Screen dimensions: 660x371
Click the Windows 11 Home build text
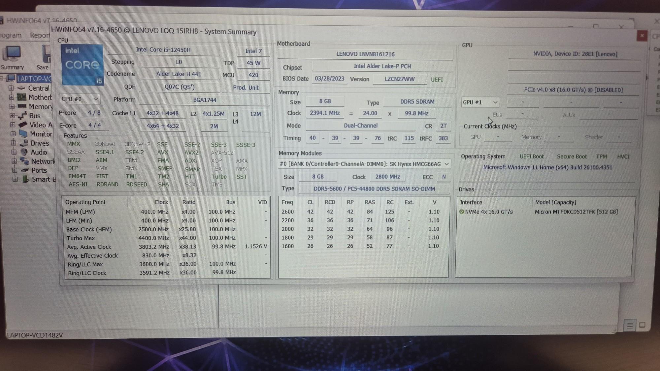tap(547, 167)
